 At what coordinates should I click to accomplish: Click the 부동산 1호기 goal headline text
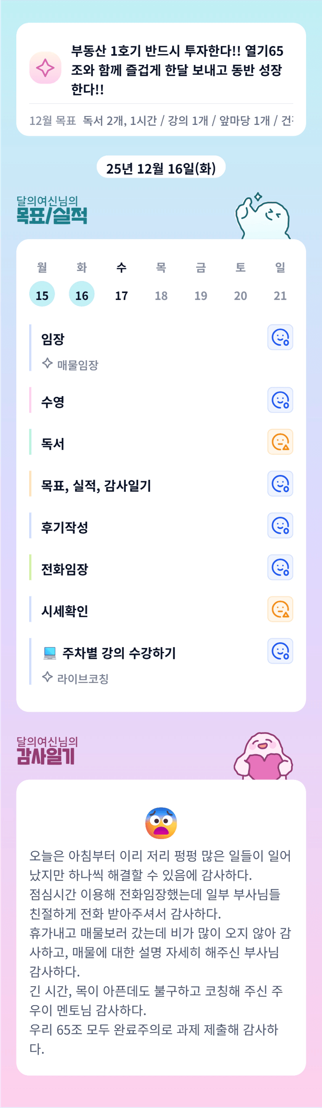point(177,70)
